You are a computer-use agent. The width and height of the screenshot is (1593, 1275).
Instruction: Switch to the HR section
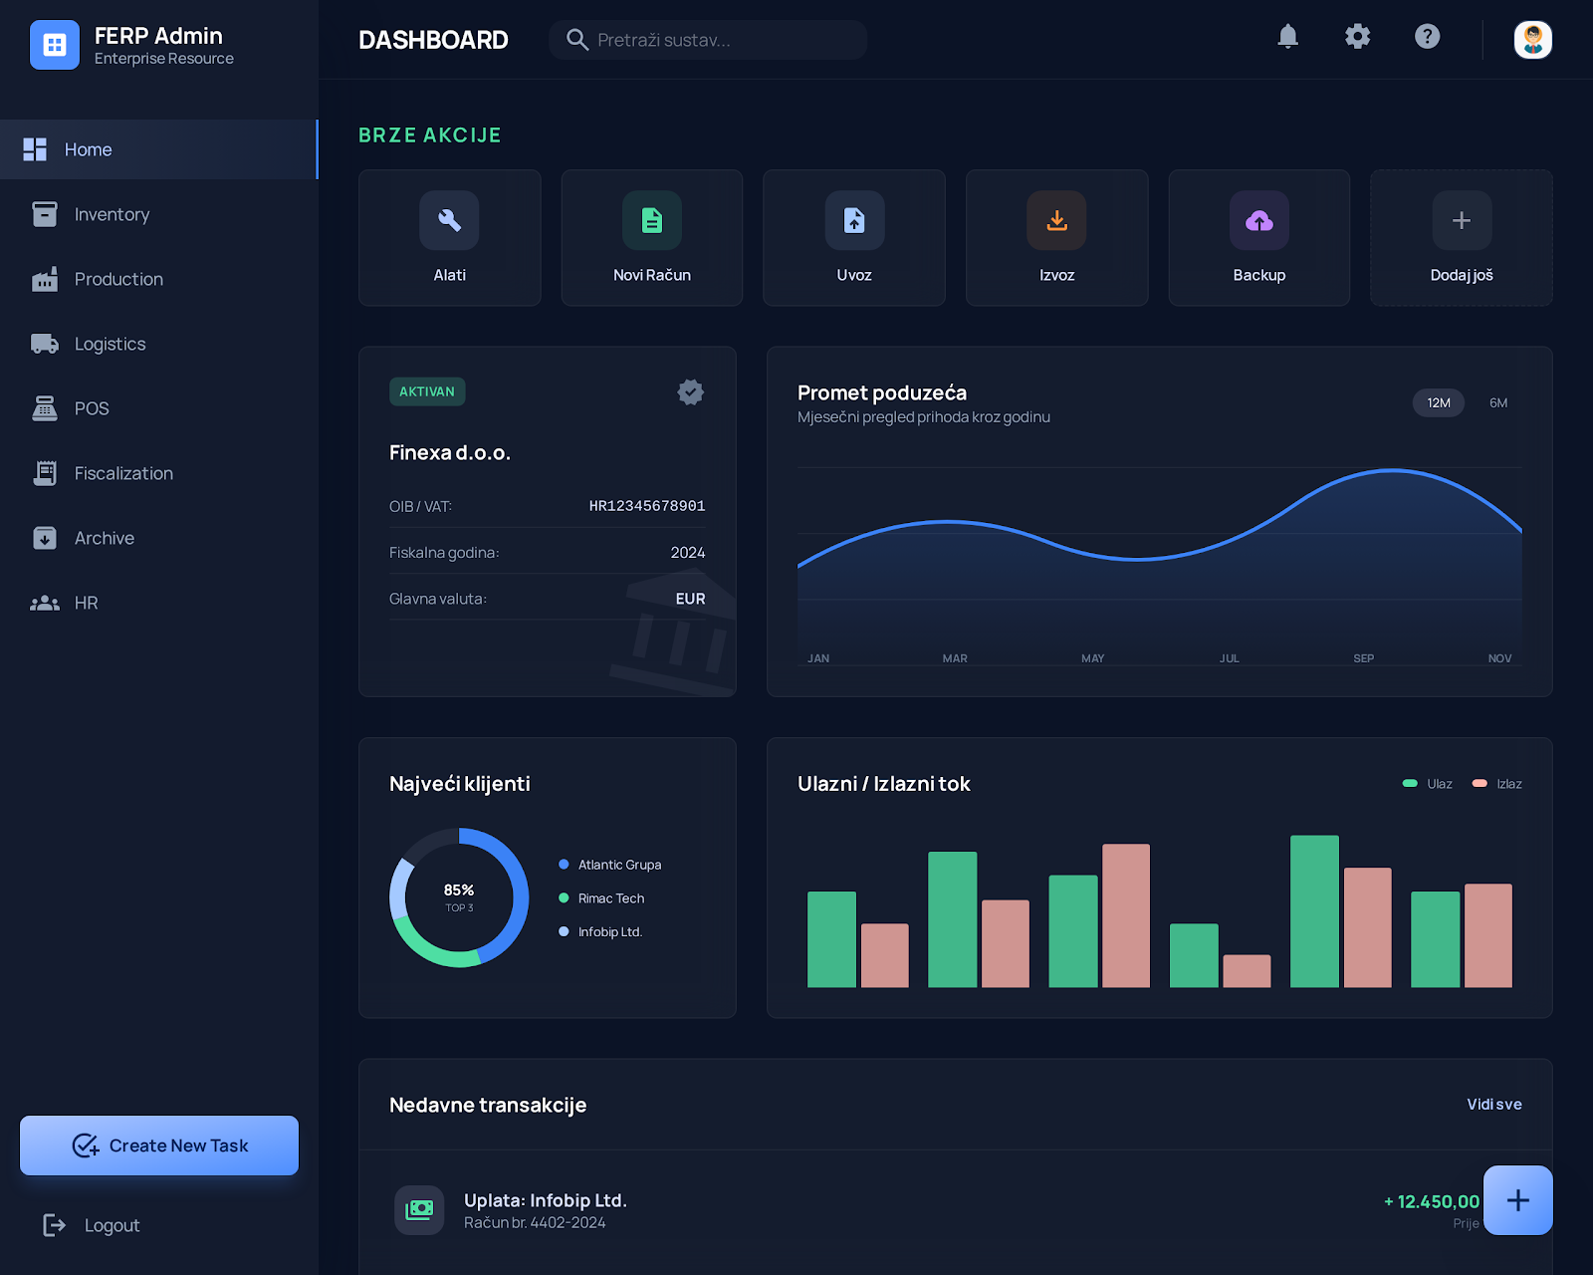point(86,603)
